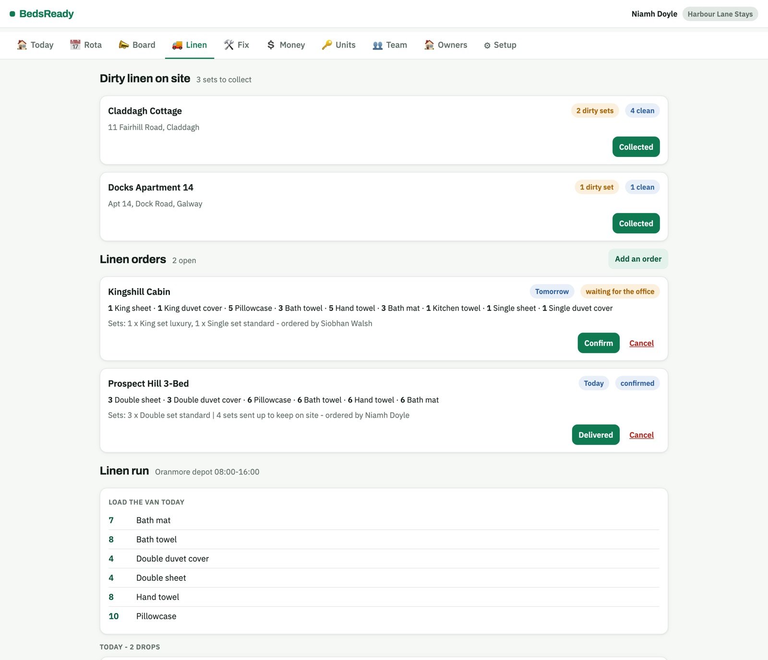Screen dimensions: 768x660
Task: Select the Pillowcase row in van list
Action: click(384, 616)
